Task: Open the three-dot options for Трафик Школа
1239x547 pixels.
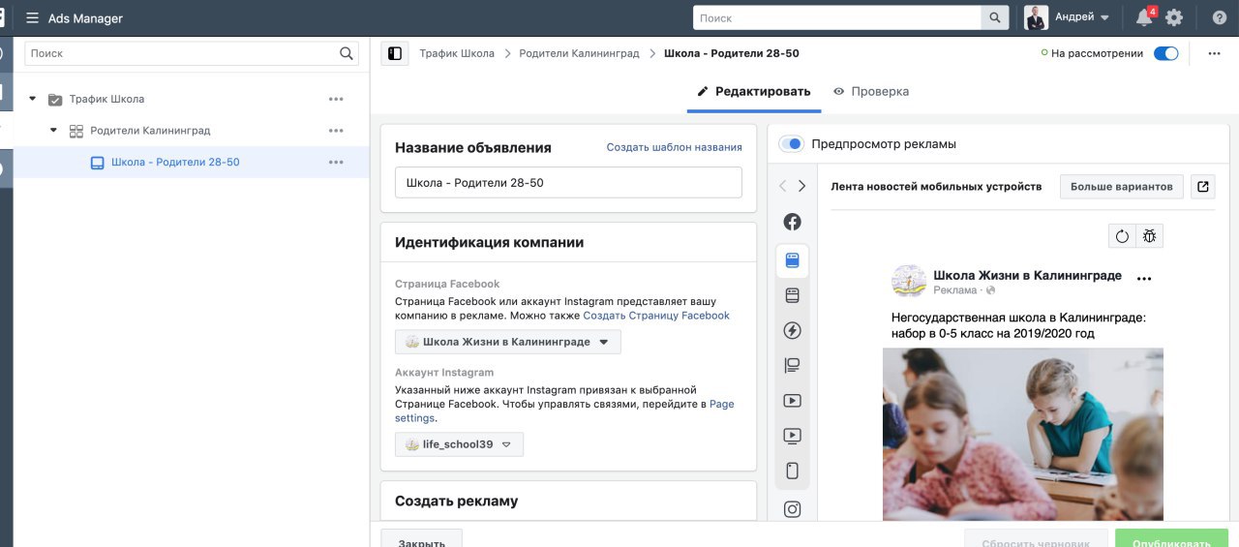Action: pyautogui.click(x=336, y=99)
